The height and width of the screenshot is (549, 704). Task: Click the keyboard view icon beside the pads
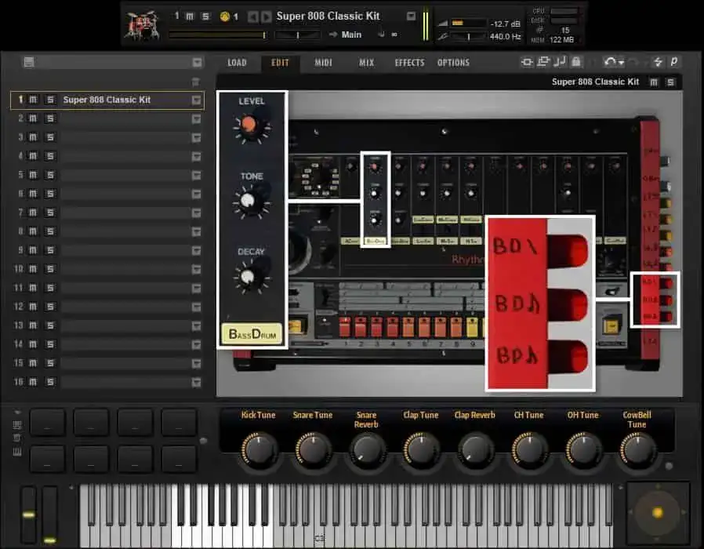click(x=17, y=452)
